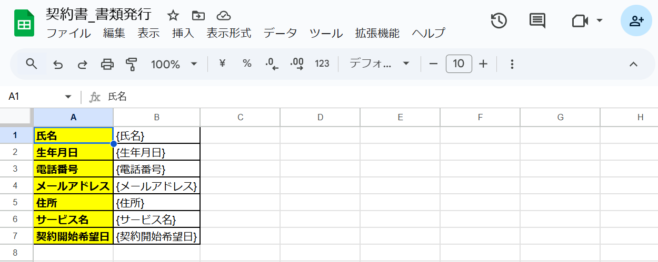Open the share people icon
The width and height of the screenshot is (658, 262).
636,21
